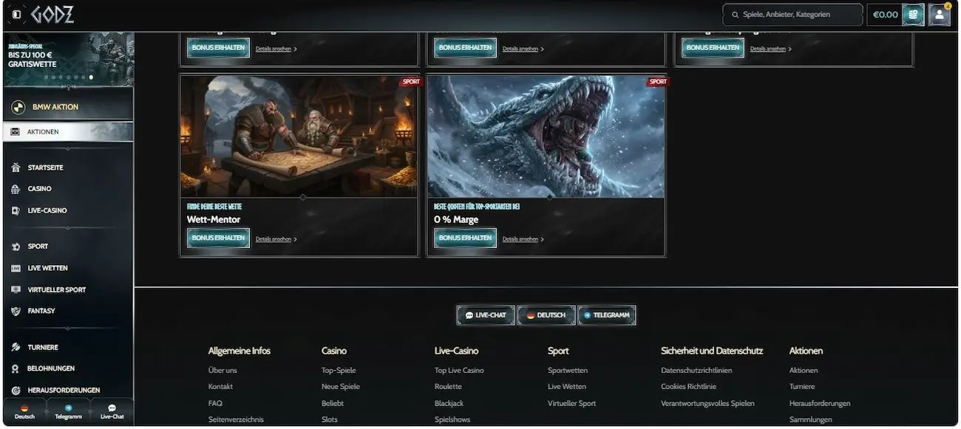Open Top-Spiele under Casino in footer
Image resolution: width=961 pixels, height=429 pixels.
click(x=339, y=371)
